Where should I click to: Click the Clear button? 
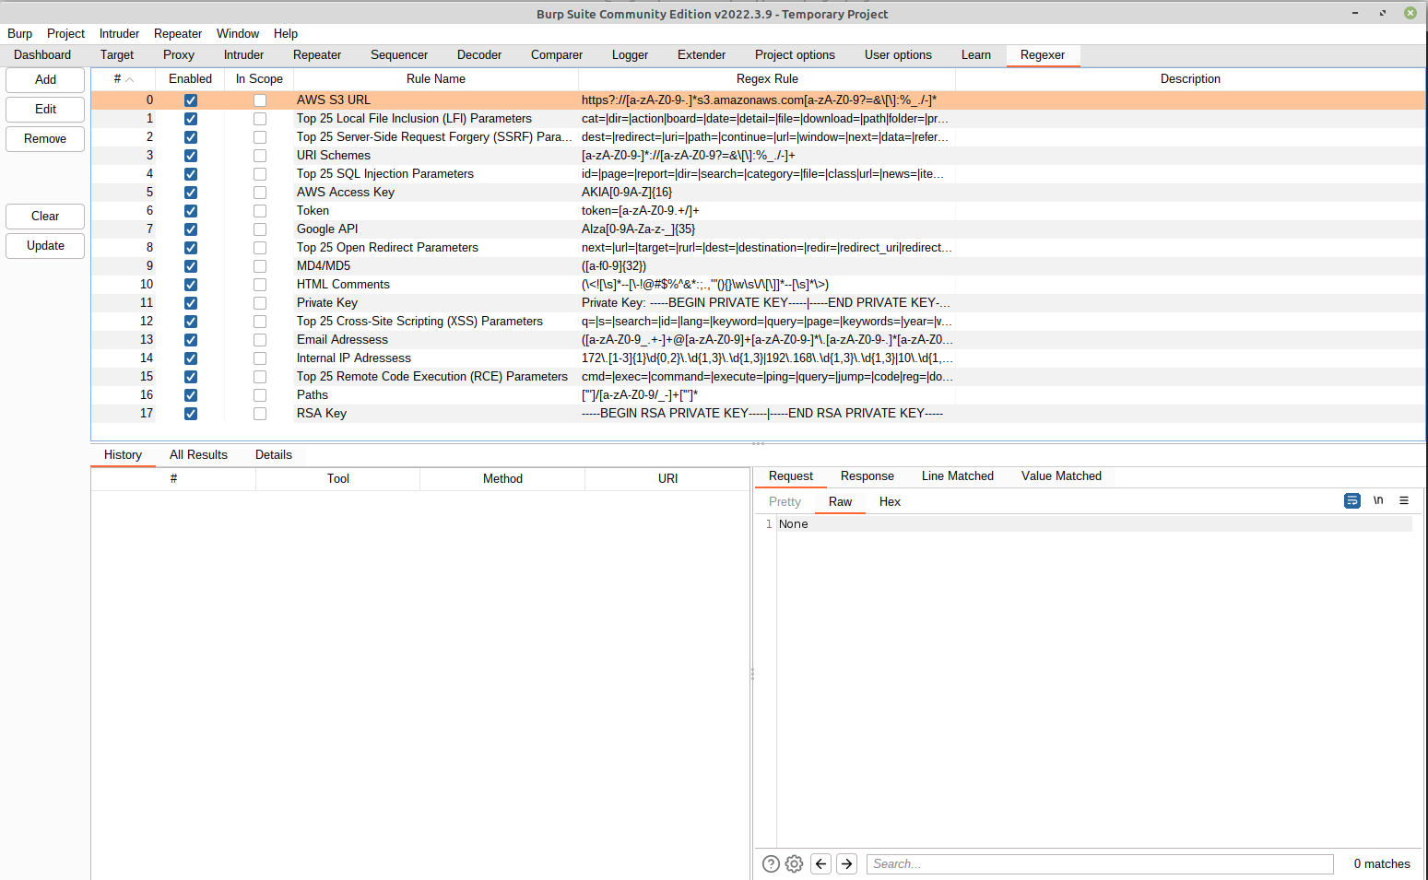(45, 217)
